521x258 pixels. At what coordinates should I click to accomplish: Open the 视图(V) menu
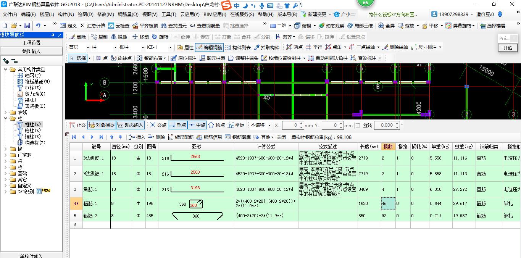click(x=150, y=15)
